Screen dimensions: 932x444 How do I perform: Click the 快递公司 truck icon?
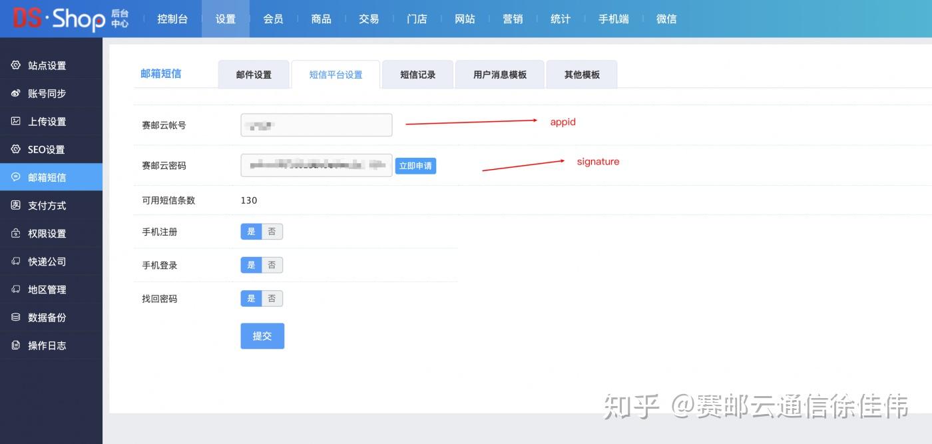(16, 261)
